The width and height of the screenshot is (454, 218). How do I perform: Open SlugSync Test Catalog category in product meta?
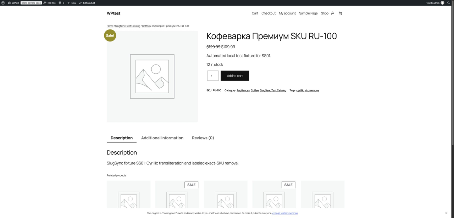(x=273, y=90)
